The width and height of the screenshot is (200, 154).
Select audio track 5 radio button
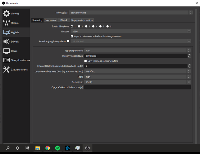point(101,26)
